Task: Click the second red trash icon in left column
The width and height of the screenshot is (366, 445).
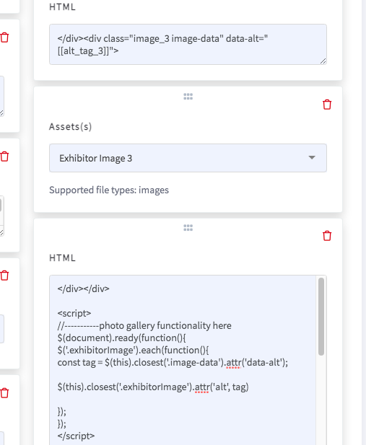Action: [4, 157]
